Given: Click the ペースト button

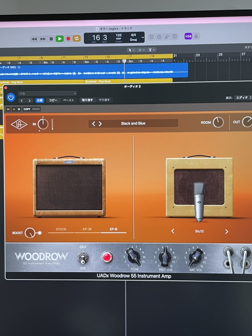Looking at the screenshot, I should point(68,100).
